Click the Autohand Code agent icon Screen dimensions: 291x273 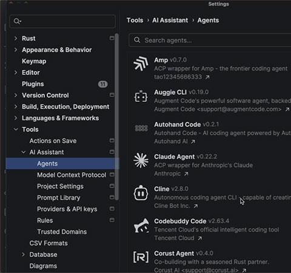click(141, 128)
